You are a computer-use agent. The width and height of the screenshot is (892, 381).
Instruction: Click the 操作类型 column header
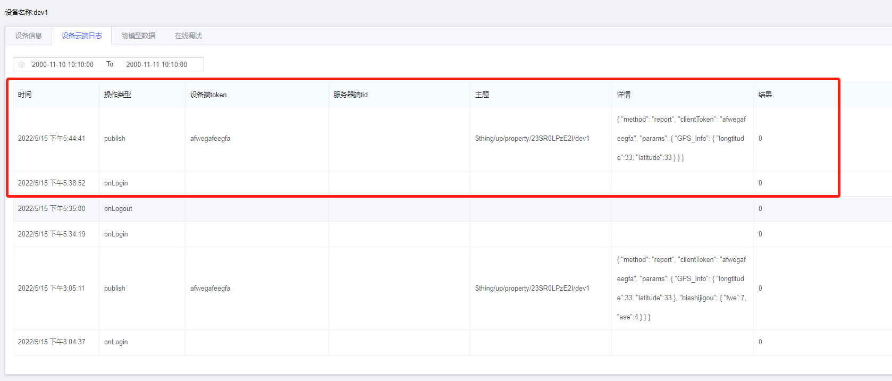click(x=117, y=95)
